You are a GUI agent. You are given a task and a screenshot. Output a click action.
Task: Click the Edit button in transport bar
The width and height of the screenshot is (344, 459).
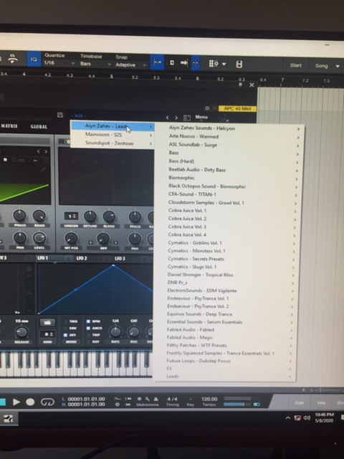299,403
